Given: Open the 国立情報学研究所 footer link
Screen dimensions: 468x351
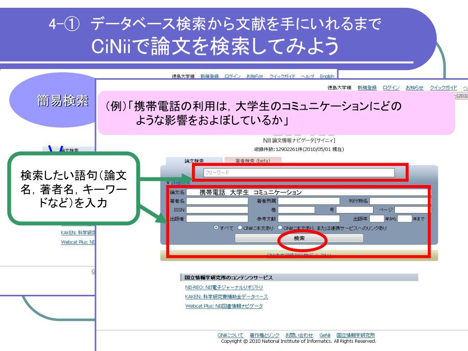Looking at the screenshot, I should click(x=356, y=335).
